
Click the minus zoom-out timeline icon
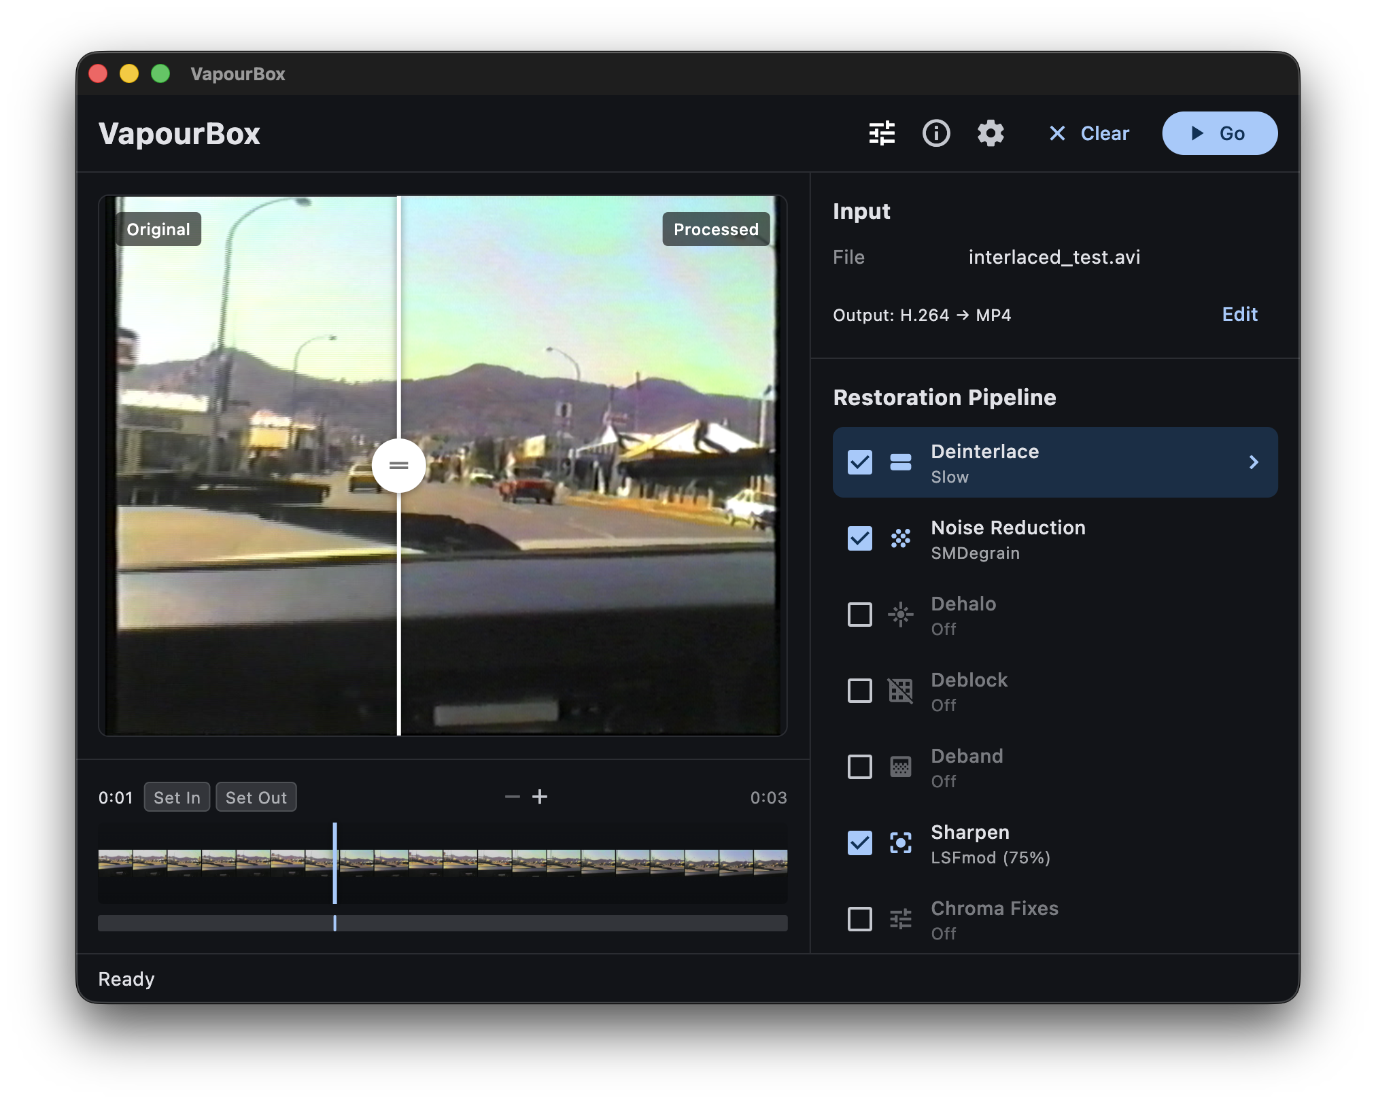(x=513, y=797)
